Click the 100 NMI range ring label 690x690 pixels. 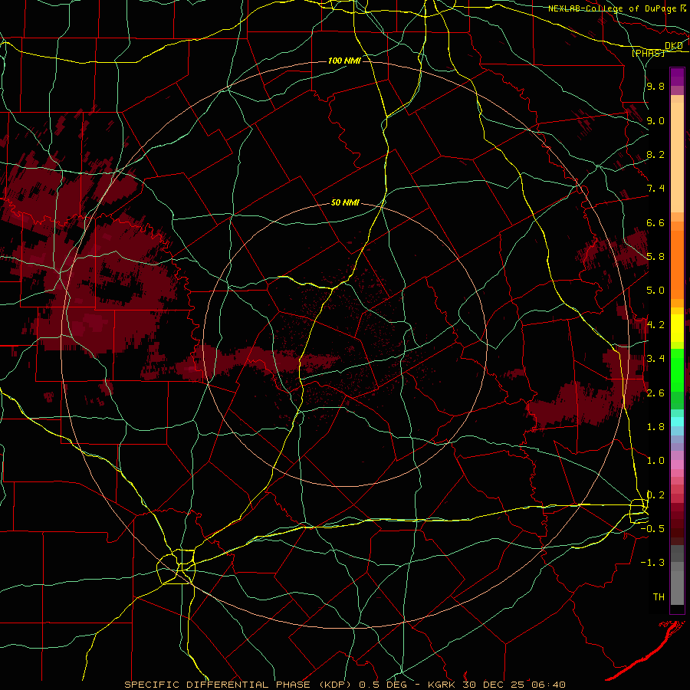coord(344,61)
